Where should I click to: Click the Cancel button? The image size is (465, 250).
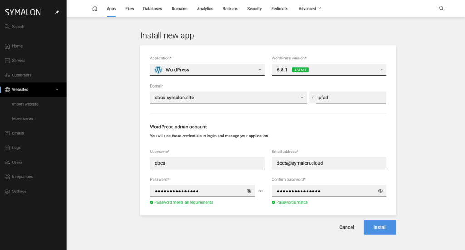coord(346,227)
